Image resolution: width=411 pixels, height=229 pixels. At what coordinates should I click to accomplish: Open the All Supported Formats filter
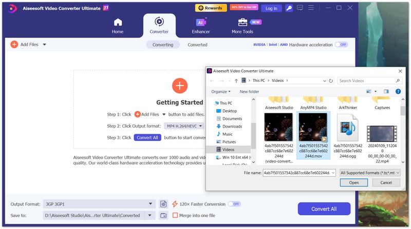(369, 173)
